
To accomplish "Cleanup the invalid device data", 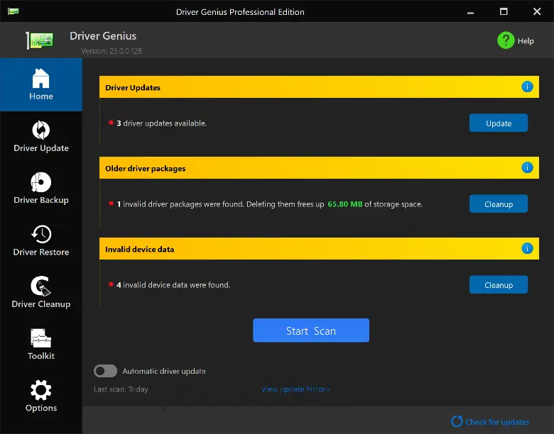I will [498, 285].
